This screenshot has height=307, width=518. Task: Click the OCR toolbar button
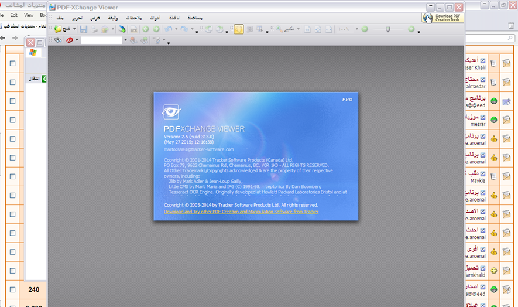(x=133, y=29)
